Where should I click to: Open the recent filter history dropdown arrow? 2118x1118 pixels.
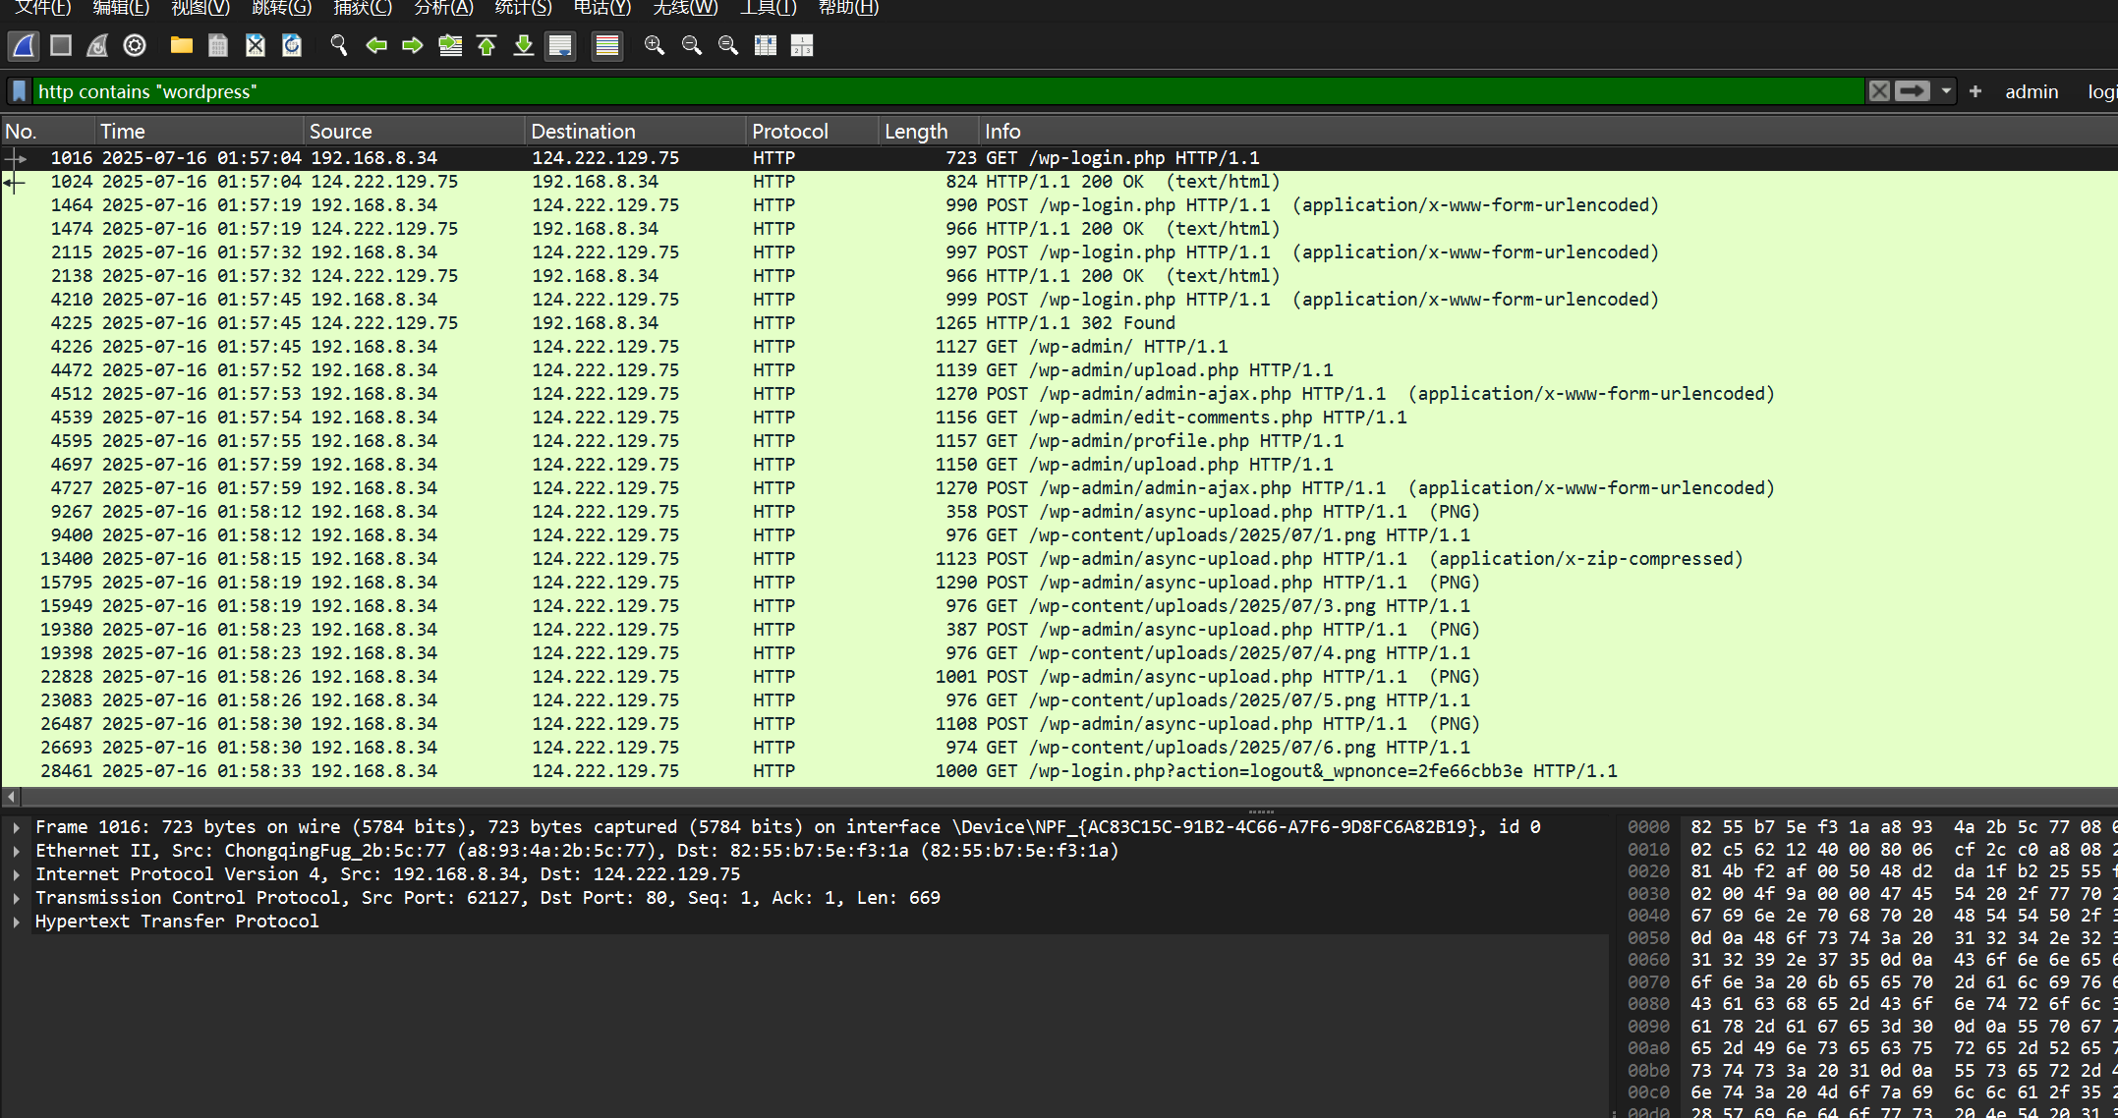click(x=1946, y=91)
